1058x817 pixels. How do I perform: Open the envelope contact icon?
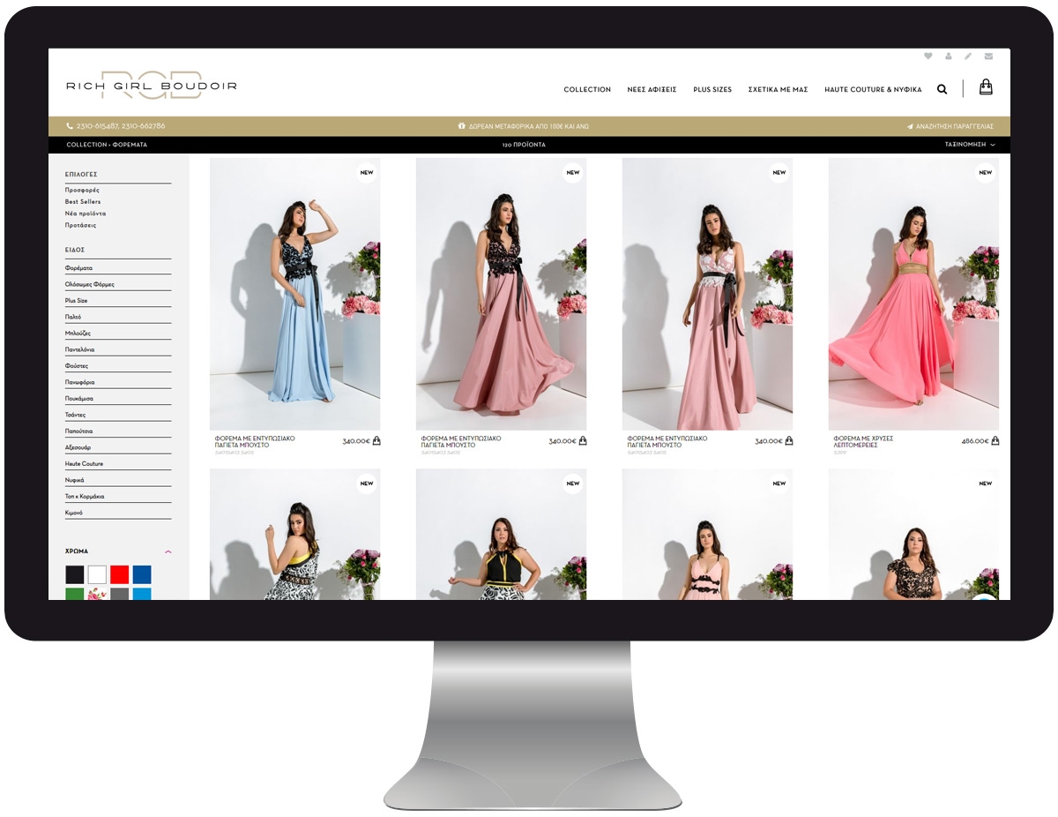pos(988,56)
